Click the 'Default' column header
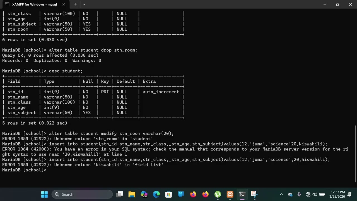 (126, 81)
